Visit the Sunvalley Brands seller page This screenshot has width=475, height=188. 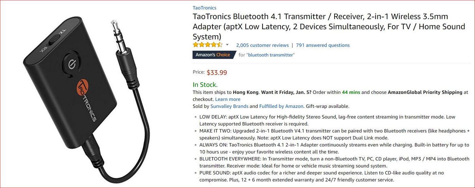229,106
